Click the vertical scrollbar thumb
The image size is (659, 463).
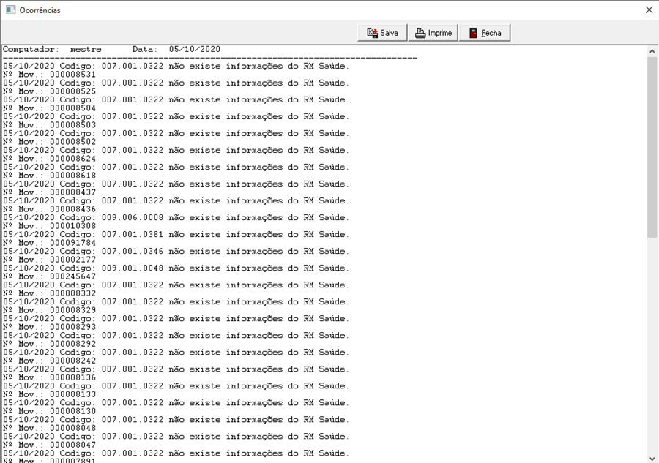652,147
